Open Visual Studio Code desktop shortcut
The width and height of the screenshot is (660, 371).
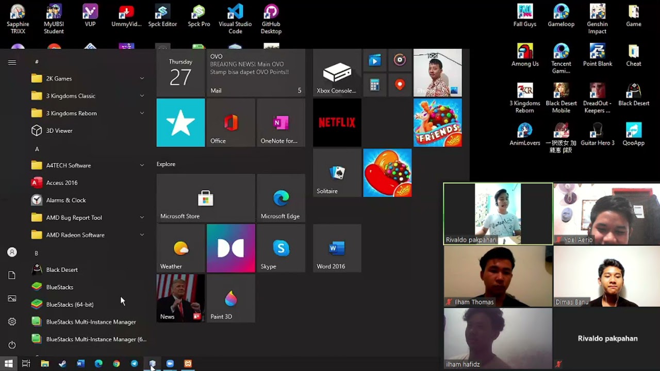235,20
